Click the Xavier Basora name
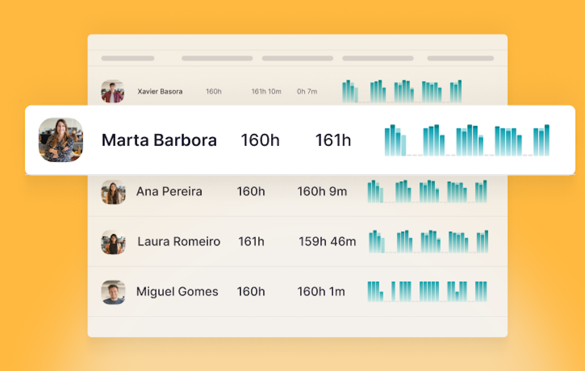The height and width of the screenshot is (371, 585). click(x=160, y=91)
